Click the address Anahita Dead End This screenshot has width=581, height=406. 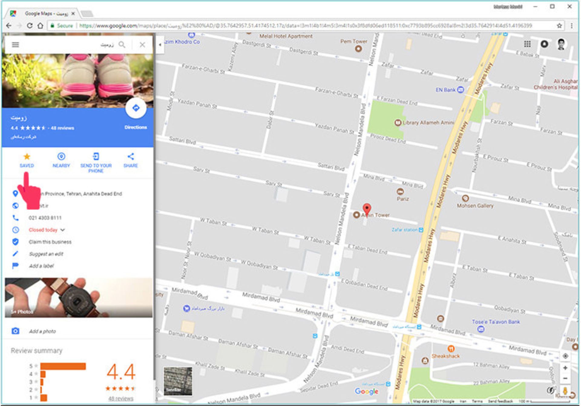[x=82, y=194]
